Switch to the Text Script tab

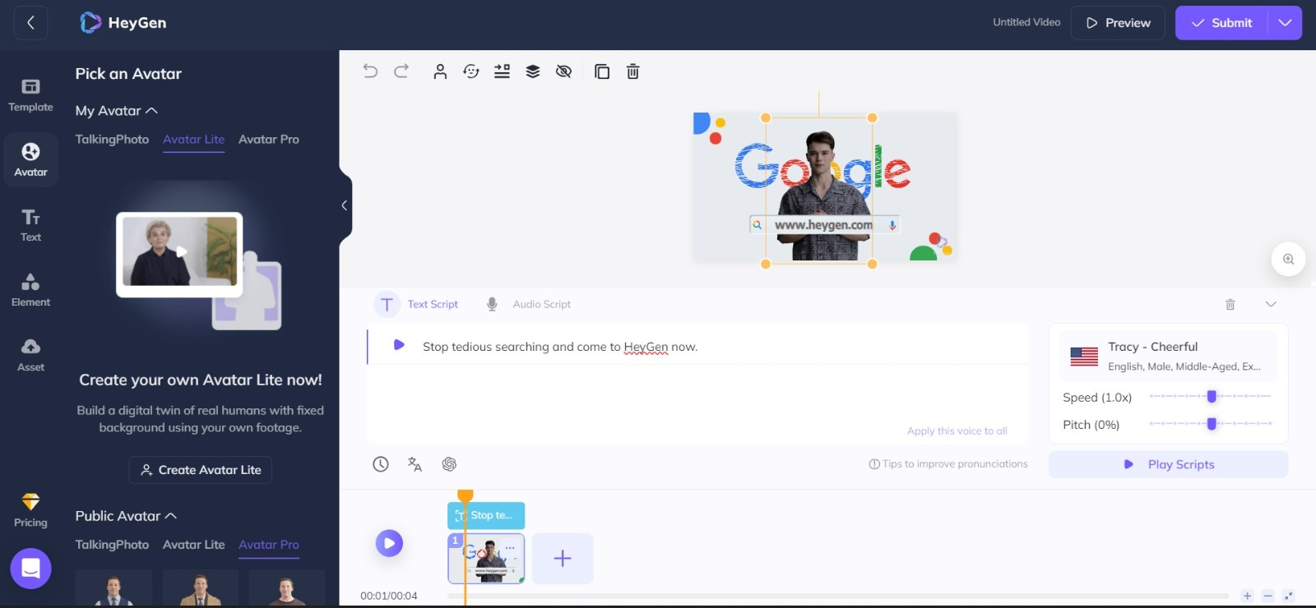(417, 304)
